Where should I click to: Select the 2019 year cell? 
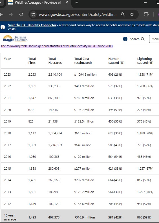pyautogui.click(x=7, y=121)
